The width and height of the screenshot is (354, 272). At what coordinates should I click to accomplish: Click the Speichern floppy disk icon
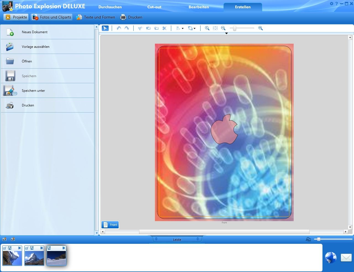pyautogui.click(x=10, y=76)
